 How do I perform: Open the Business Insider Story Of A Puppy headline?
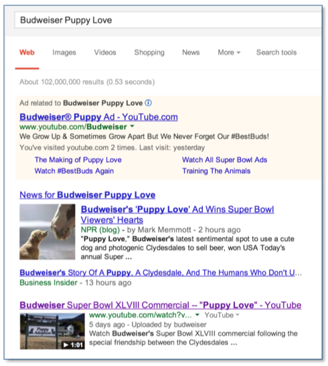tap(157, 273)
